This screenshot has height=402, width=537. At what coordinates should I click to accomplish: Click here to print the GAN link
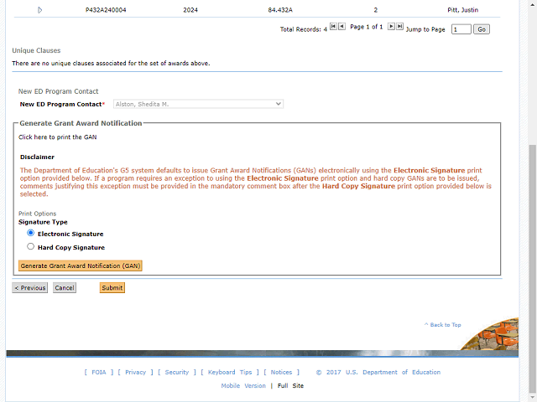[x=58, y=137]
